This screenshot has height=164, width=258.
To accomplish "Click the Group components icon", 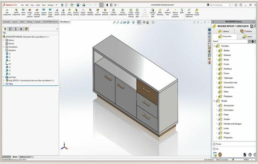I will coord(123,12).
